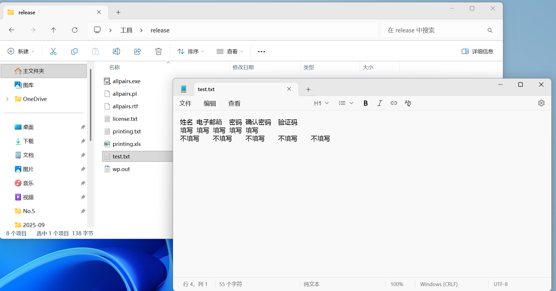Sort by the 大小 column header
The width and height of the screenshot is (556, 291).
(368, 67)
